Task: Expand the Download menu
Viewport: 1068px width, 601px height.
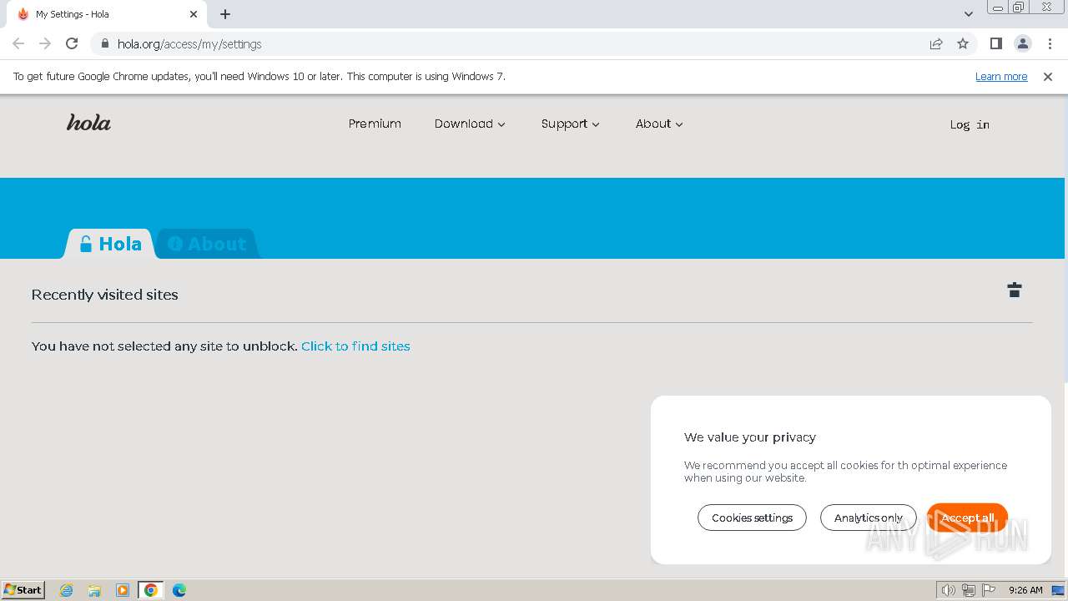Action: pos(470,124)
